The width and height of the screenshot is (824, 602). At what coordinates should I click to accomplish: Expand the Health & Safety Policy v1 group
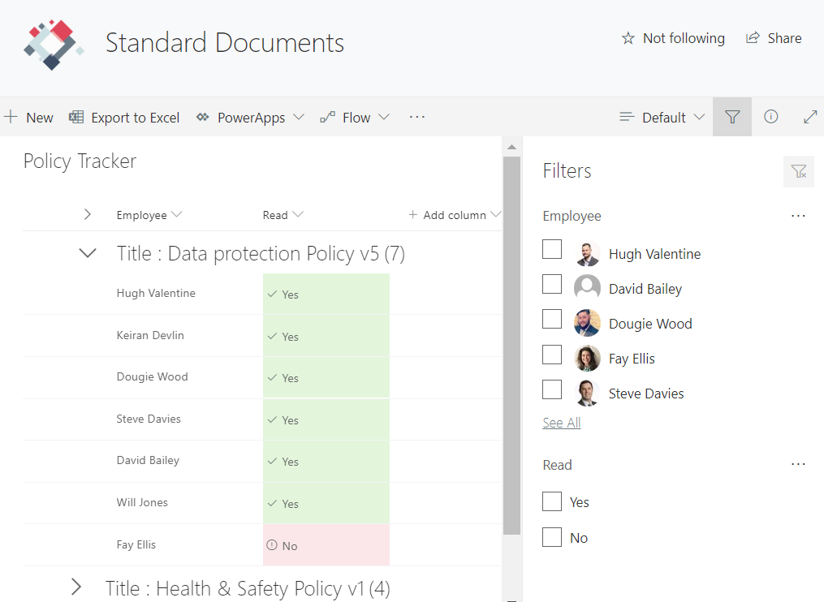(x=76, y=587)
